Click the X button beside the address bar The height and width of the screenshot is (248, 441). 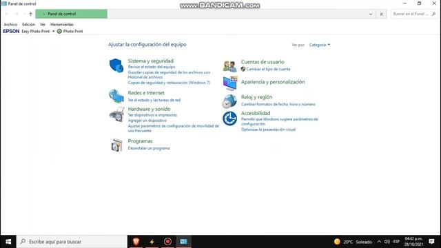381,14
